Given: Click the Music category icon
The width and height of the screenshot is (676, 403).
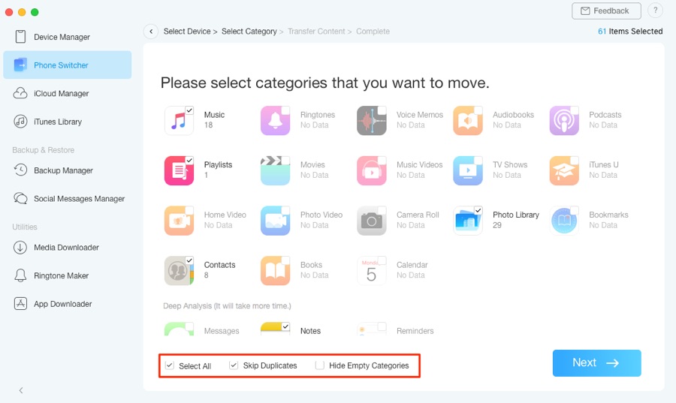Looking at the screenshot, I should pyautogui.click(x=179, y=121).
